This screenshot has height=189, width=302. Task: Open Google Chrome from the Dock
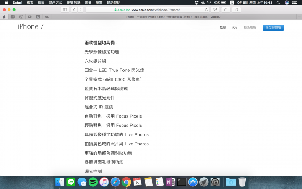126,182
